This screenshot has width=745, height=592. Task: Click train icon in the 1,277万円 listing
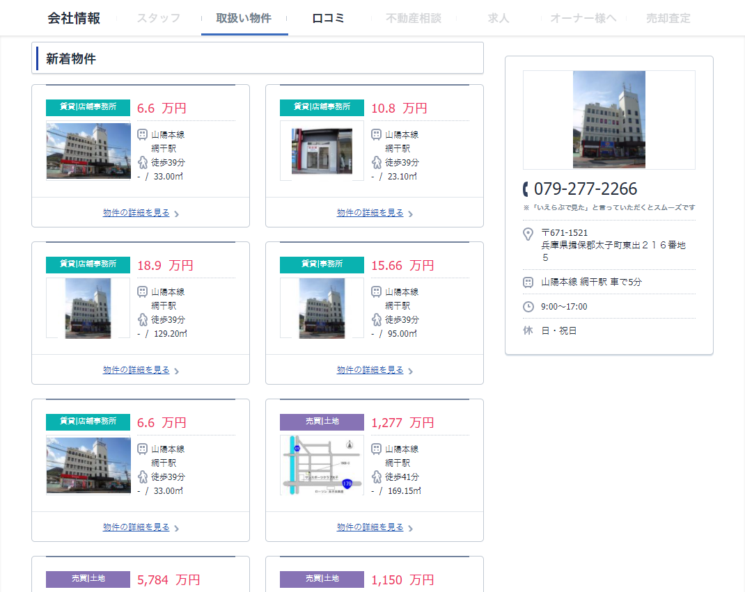376,449
